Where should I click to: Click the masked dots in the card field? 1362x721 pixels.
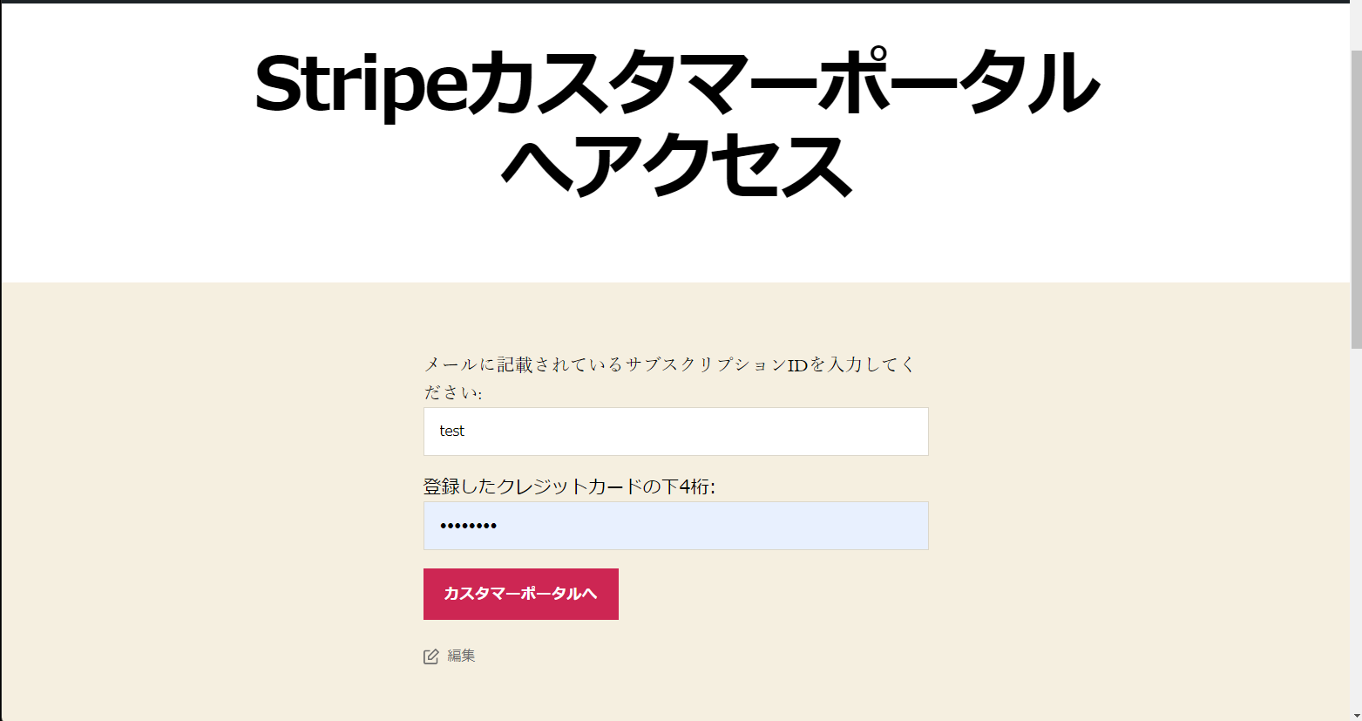point(468,526)
